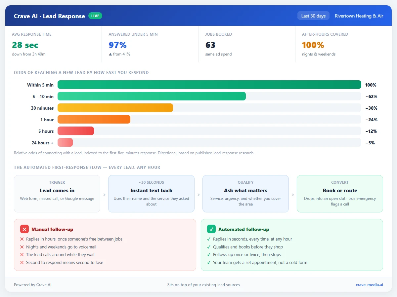397x297 pixels.
Task: Click the 'down from 3h 40m' caption
Action: click(29, 54)
